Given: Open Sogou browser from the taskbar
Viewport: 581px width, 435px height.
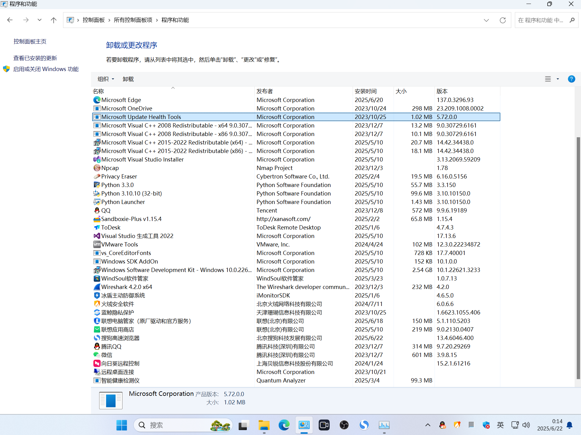Looking at the screenshot, I should pos(364,425).
